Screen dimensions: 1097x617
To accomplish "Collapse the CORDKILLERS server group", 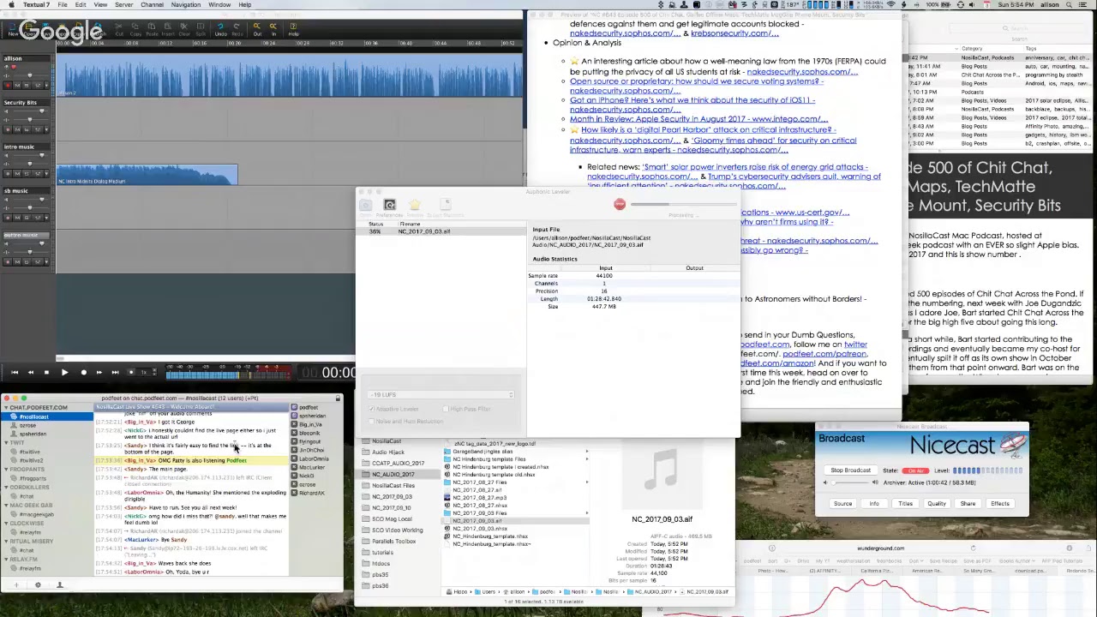I will [5, 488].
